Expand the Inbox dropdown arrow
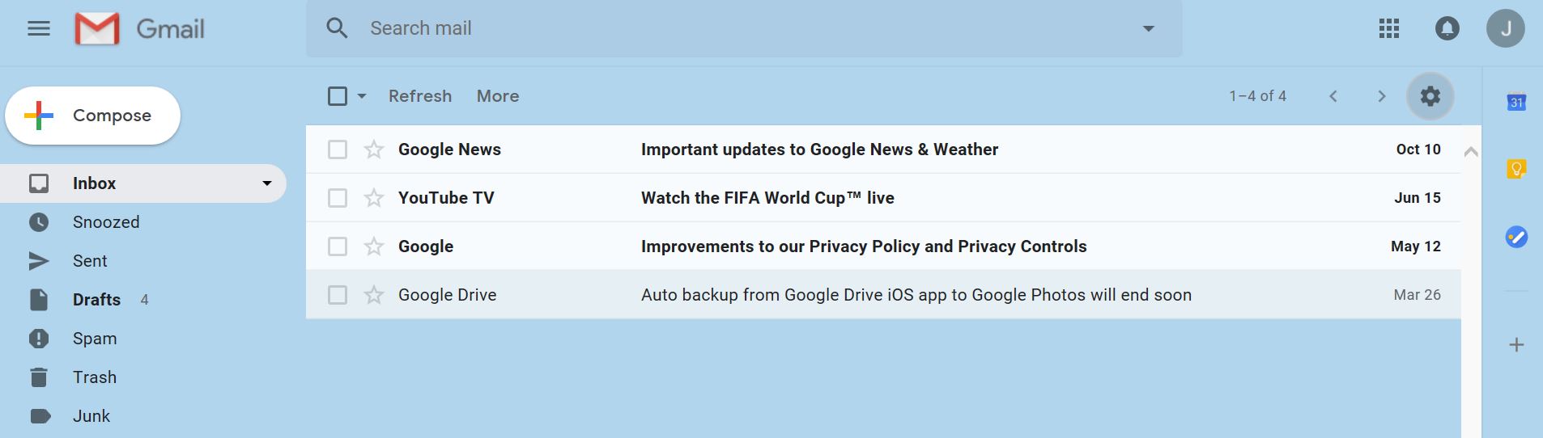 [x=267, y=183]
